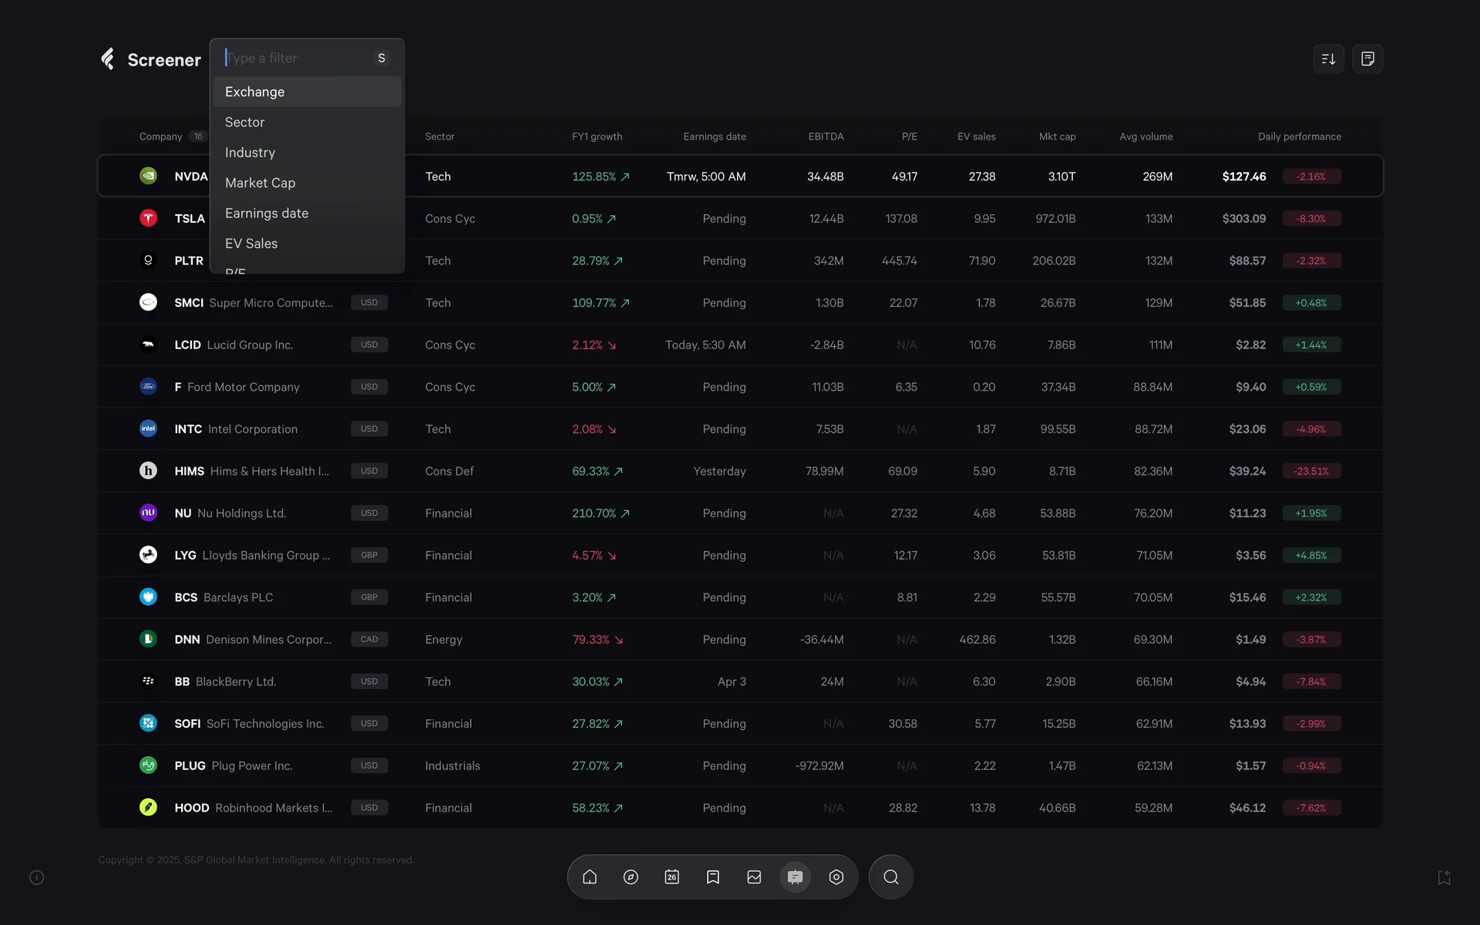Open the calendar icon in dock
The width and height of the screenshot is (1480, 925).
(672, 877)
